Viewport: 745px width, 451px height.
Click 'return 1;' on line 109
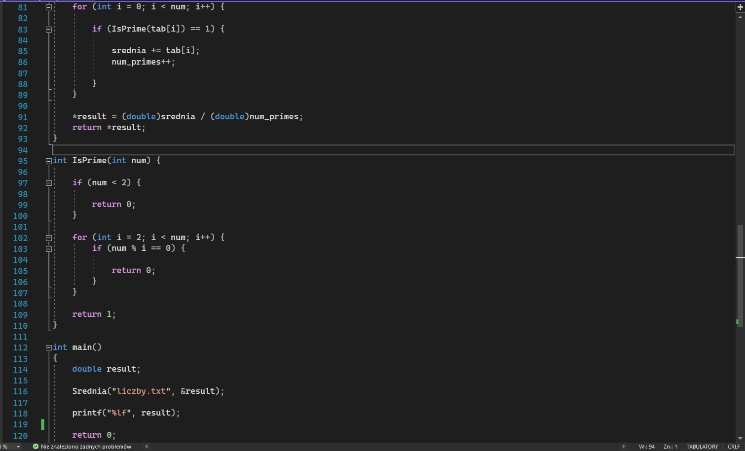tap(94, 314)
